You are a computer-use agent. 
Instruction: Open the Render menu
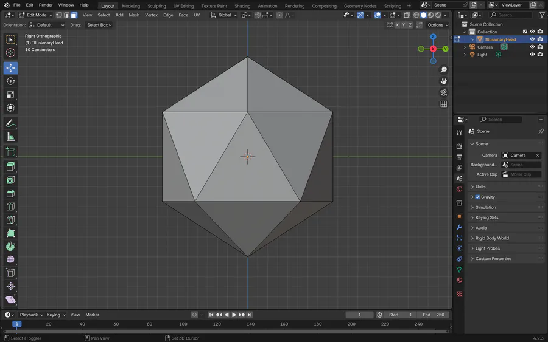(46, 5)
